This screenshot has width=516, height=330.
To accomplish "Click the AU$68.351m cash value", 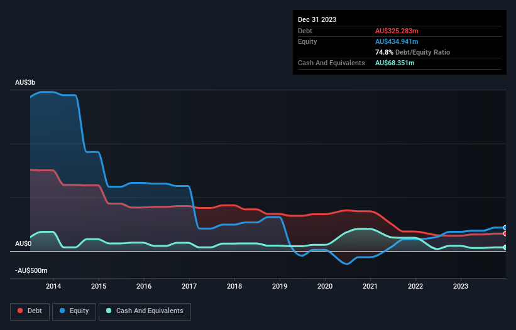I will (x=395, y=63).
